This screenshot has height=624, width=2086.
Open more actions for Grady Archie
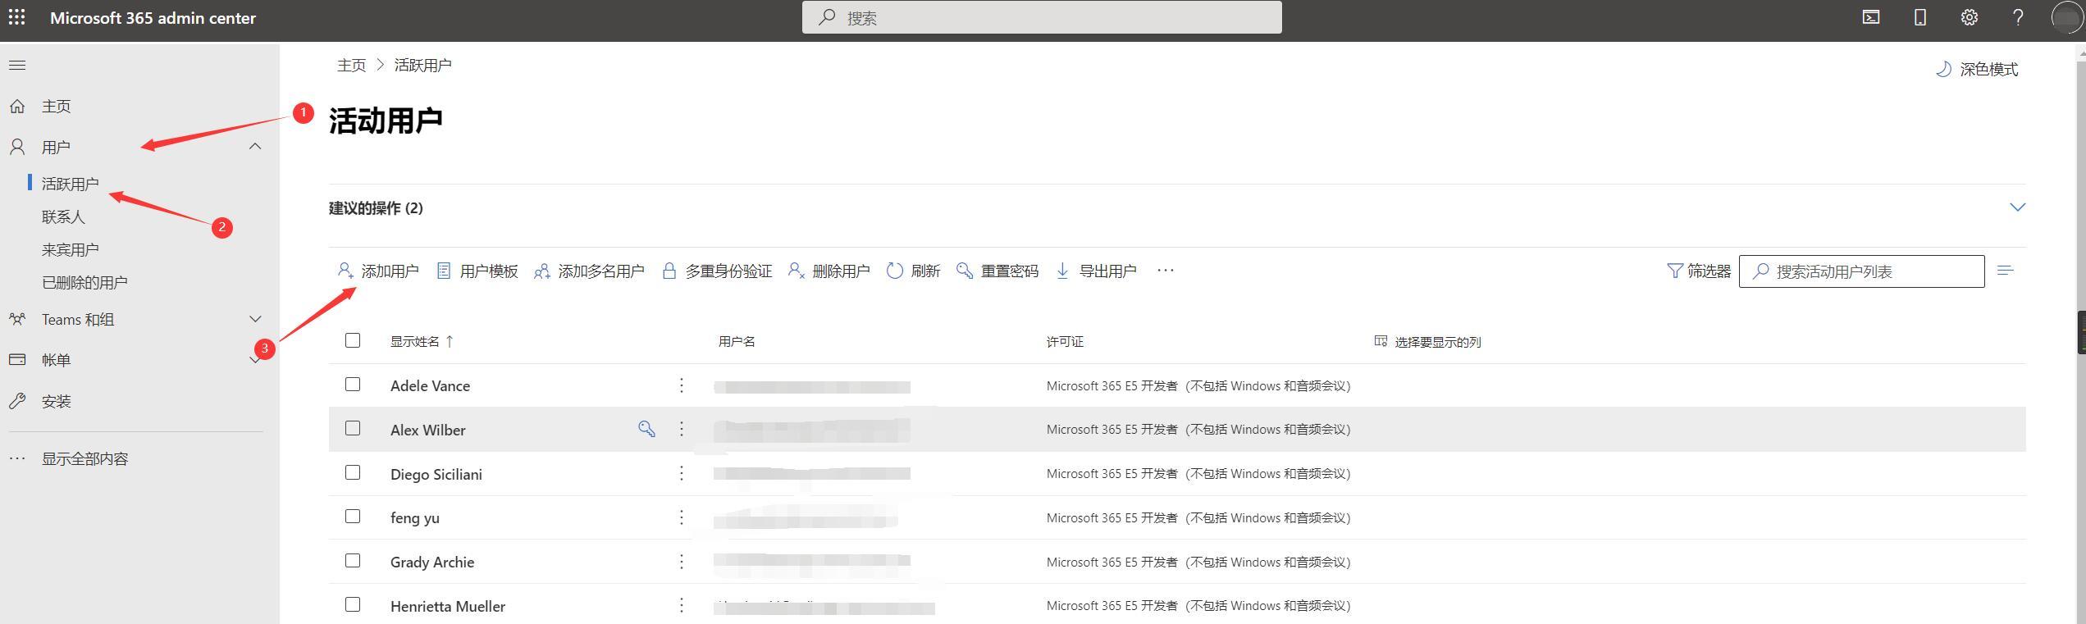(x=681, y=562)
